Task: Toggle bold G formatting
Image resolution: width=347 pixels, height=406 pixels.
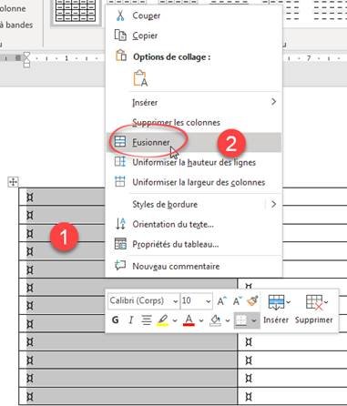Action: coord(115,320)
